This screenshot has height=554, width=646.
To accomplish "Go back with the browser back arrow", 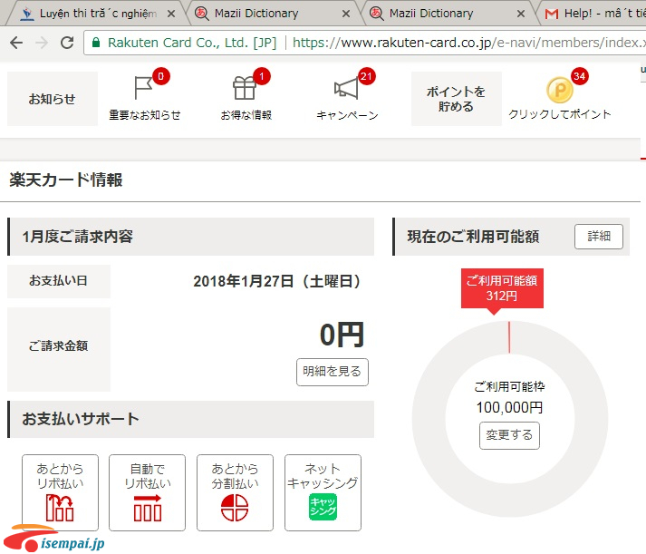I will 16,43.
